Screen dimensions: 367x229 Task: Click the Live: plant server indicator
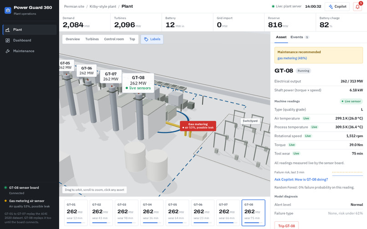click(286, 6)
